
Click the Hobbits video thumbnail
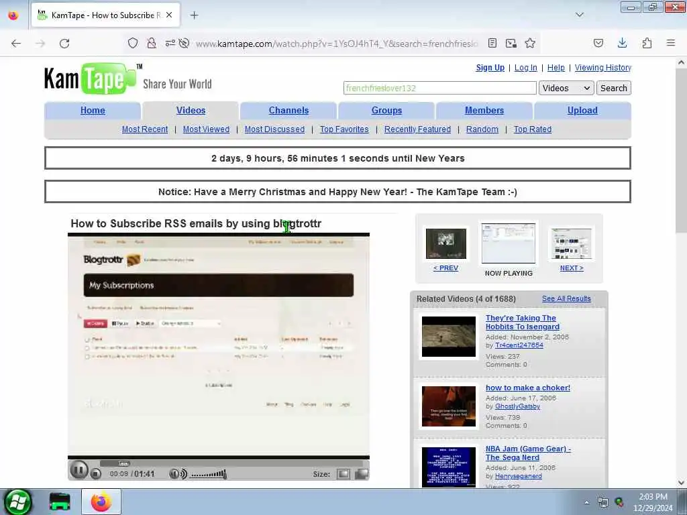tap(449, 337)
